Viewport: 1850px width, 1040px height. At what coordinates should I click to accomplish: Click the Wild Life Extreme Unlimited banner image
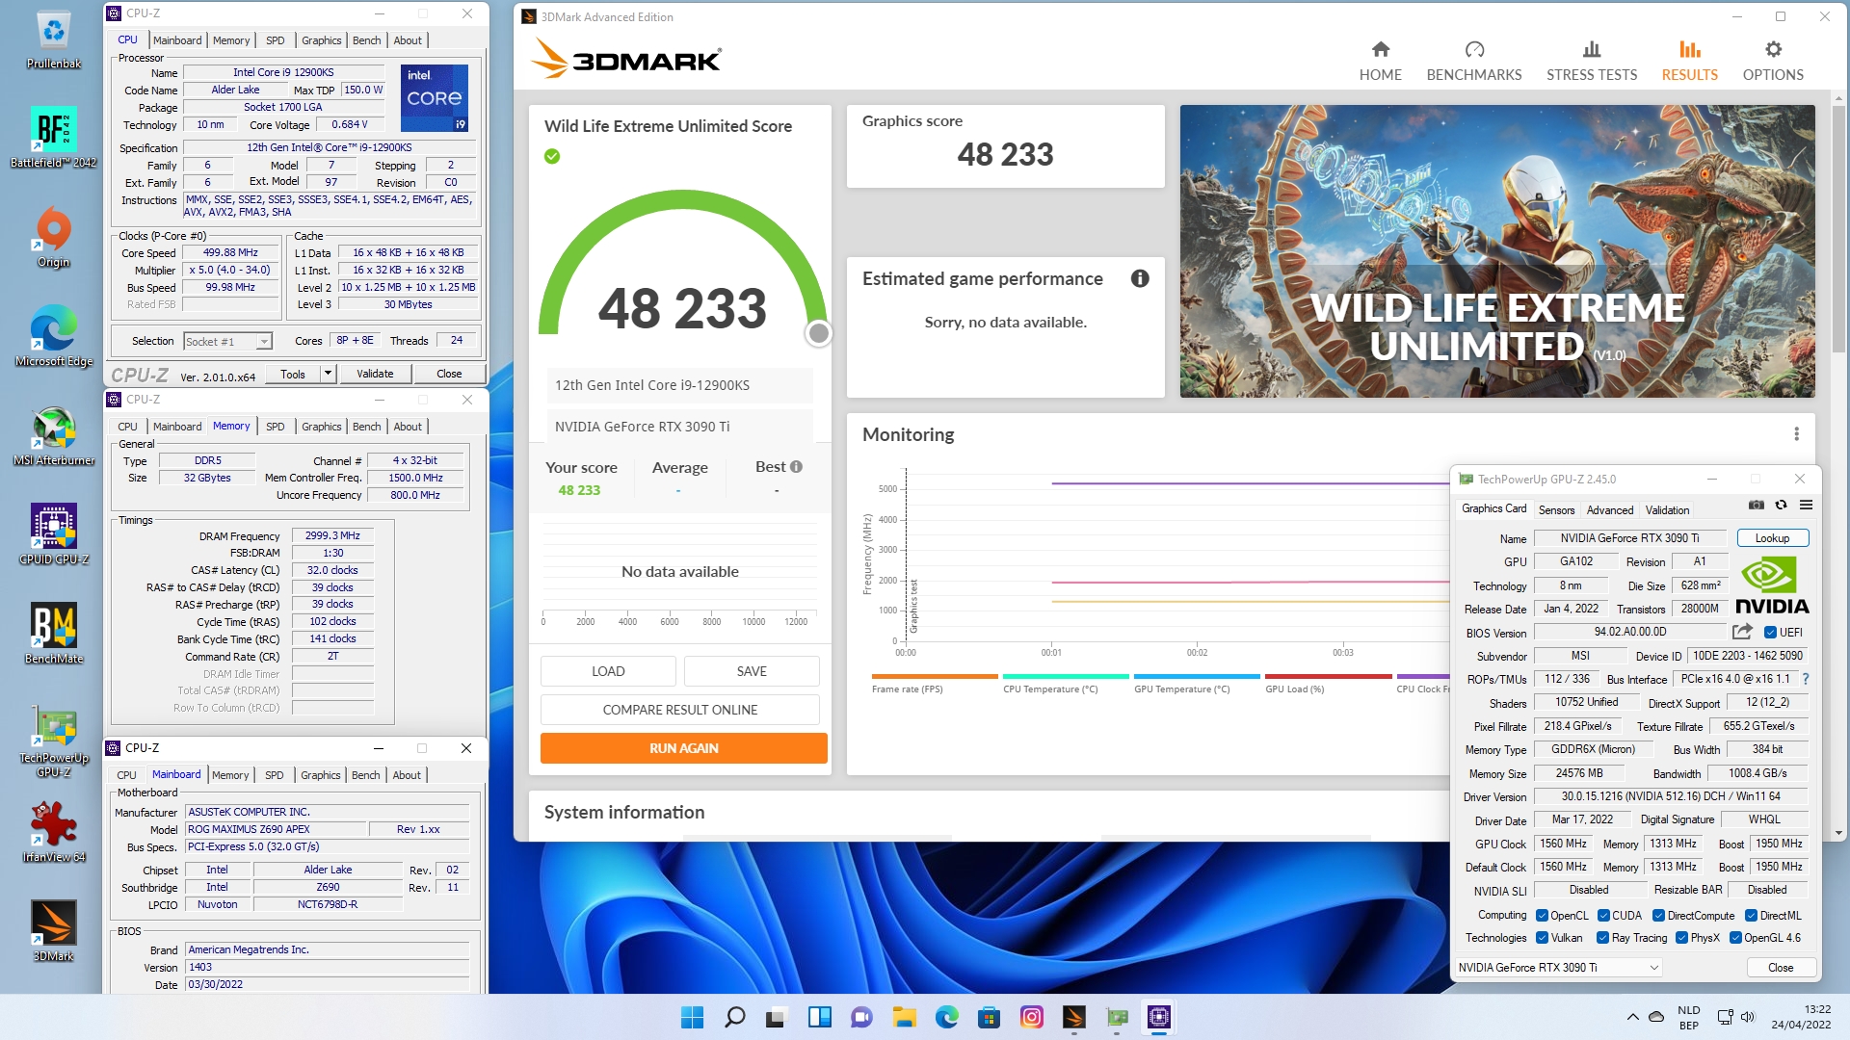(x=1496, y=251)
